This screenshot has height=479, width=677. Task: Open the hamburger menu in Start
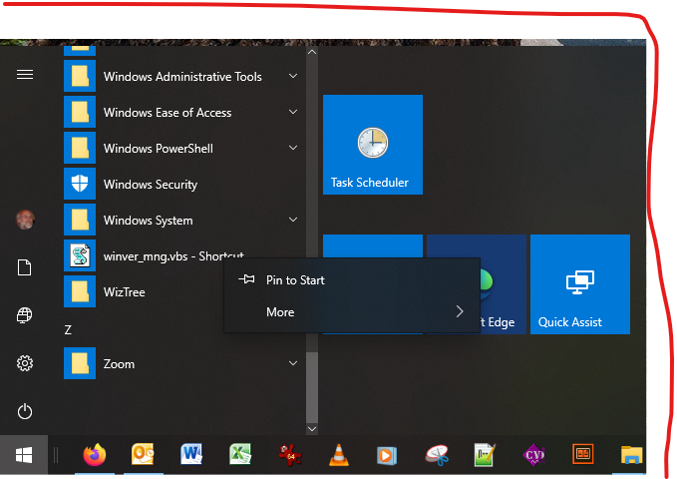tap(25, 75)
